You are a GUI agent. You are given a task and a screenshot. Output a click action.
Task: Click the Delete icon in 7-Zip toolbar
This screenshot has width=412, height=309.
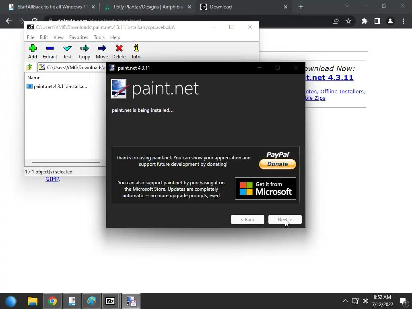119,51
